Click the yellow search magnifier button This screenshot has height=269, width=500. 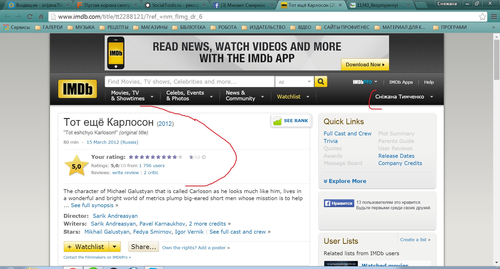(321, 82)
